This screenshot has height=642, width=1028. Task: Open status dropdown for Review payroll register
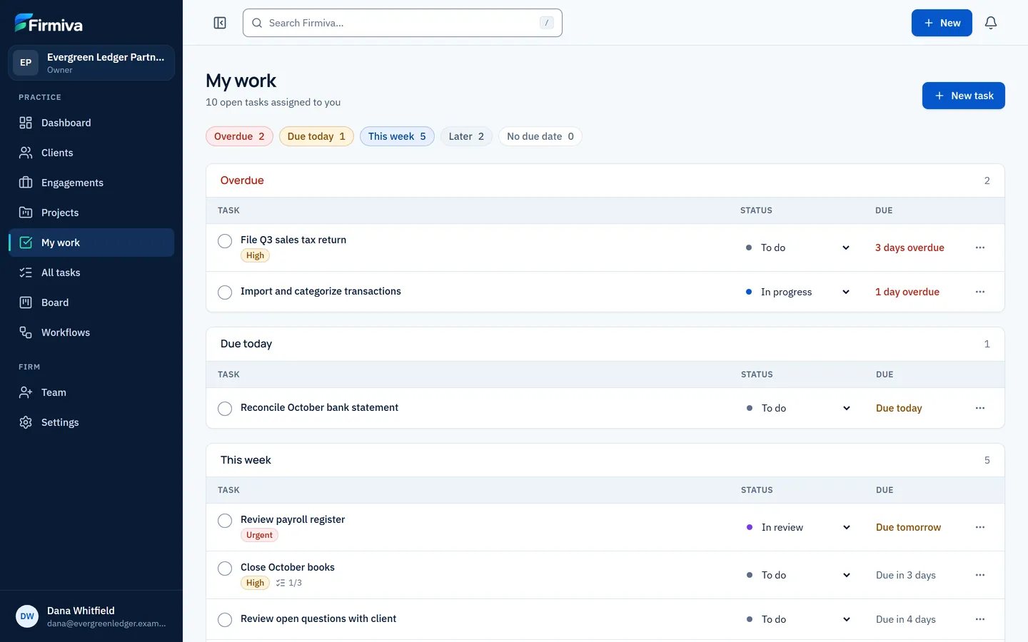click(x=798, y=527)
